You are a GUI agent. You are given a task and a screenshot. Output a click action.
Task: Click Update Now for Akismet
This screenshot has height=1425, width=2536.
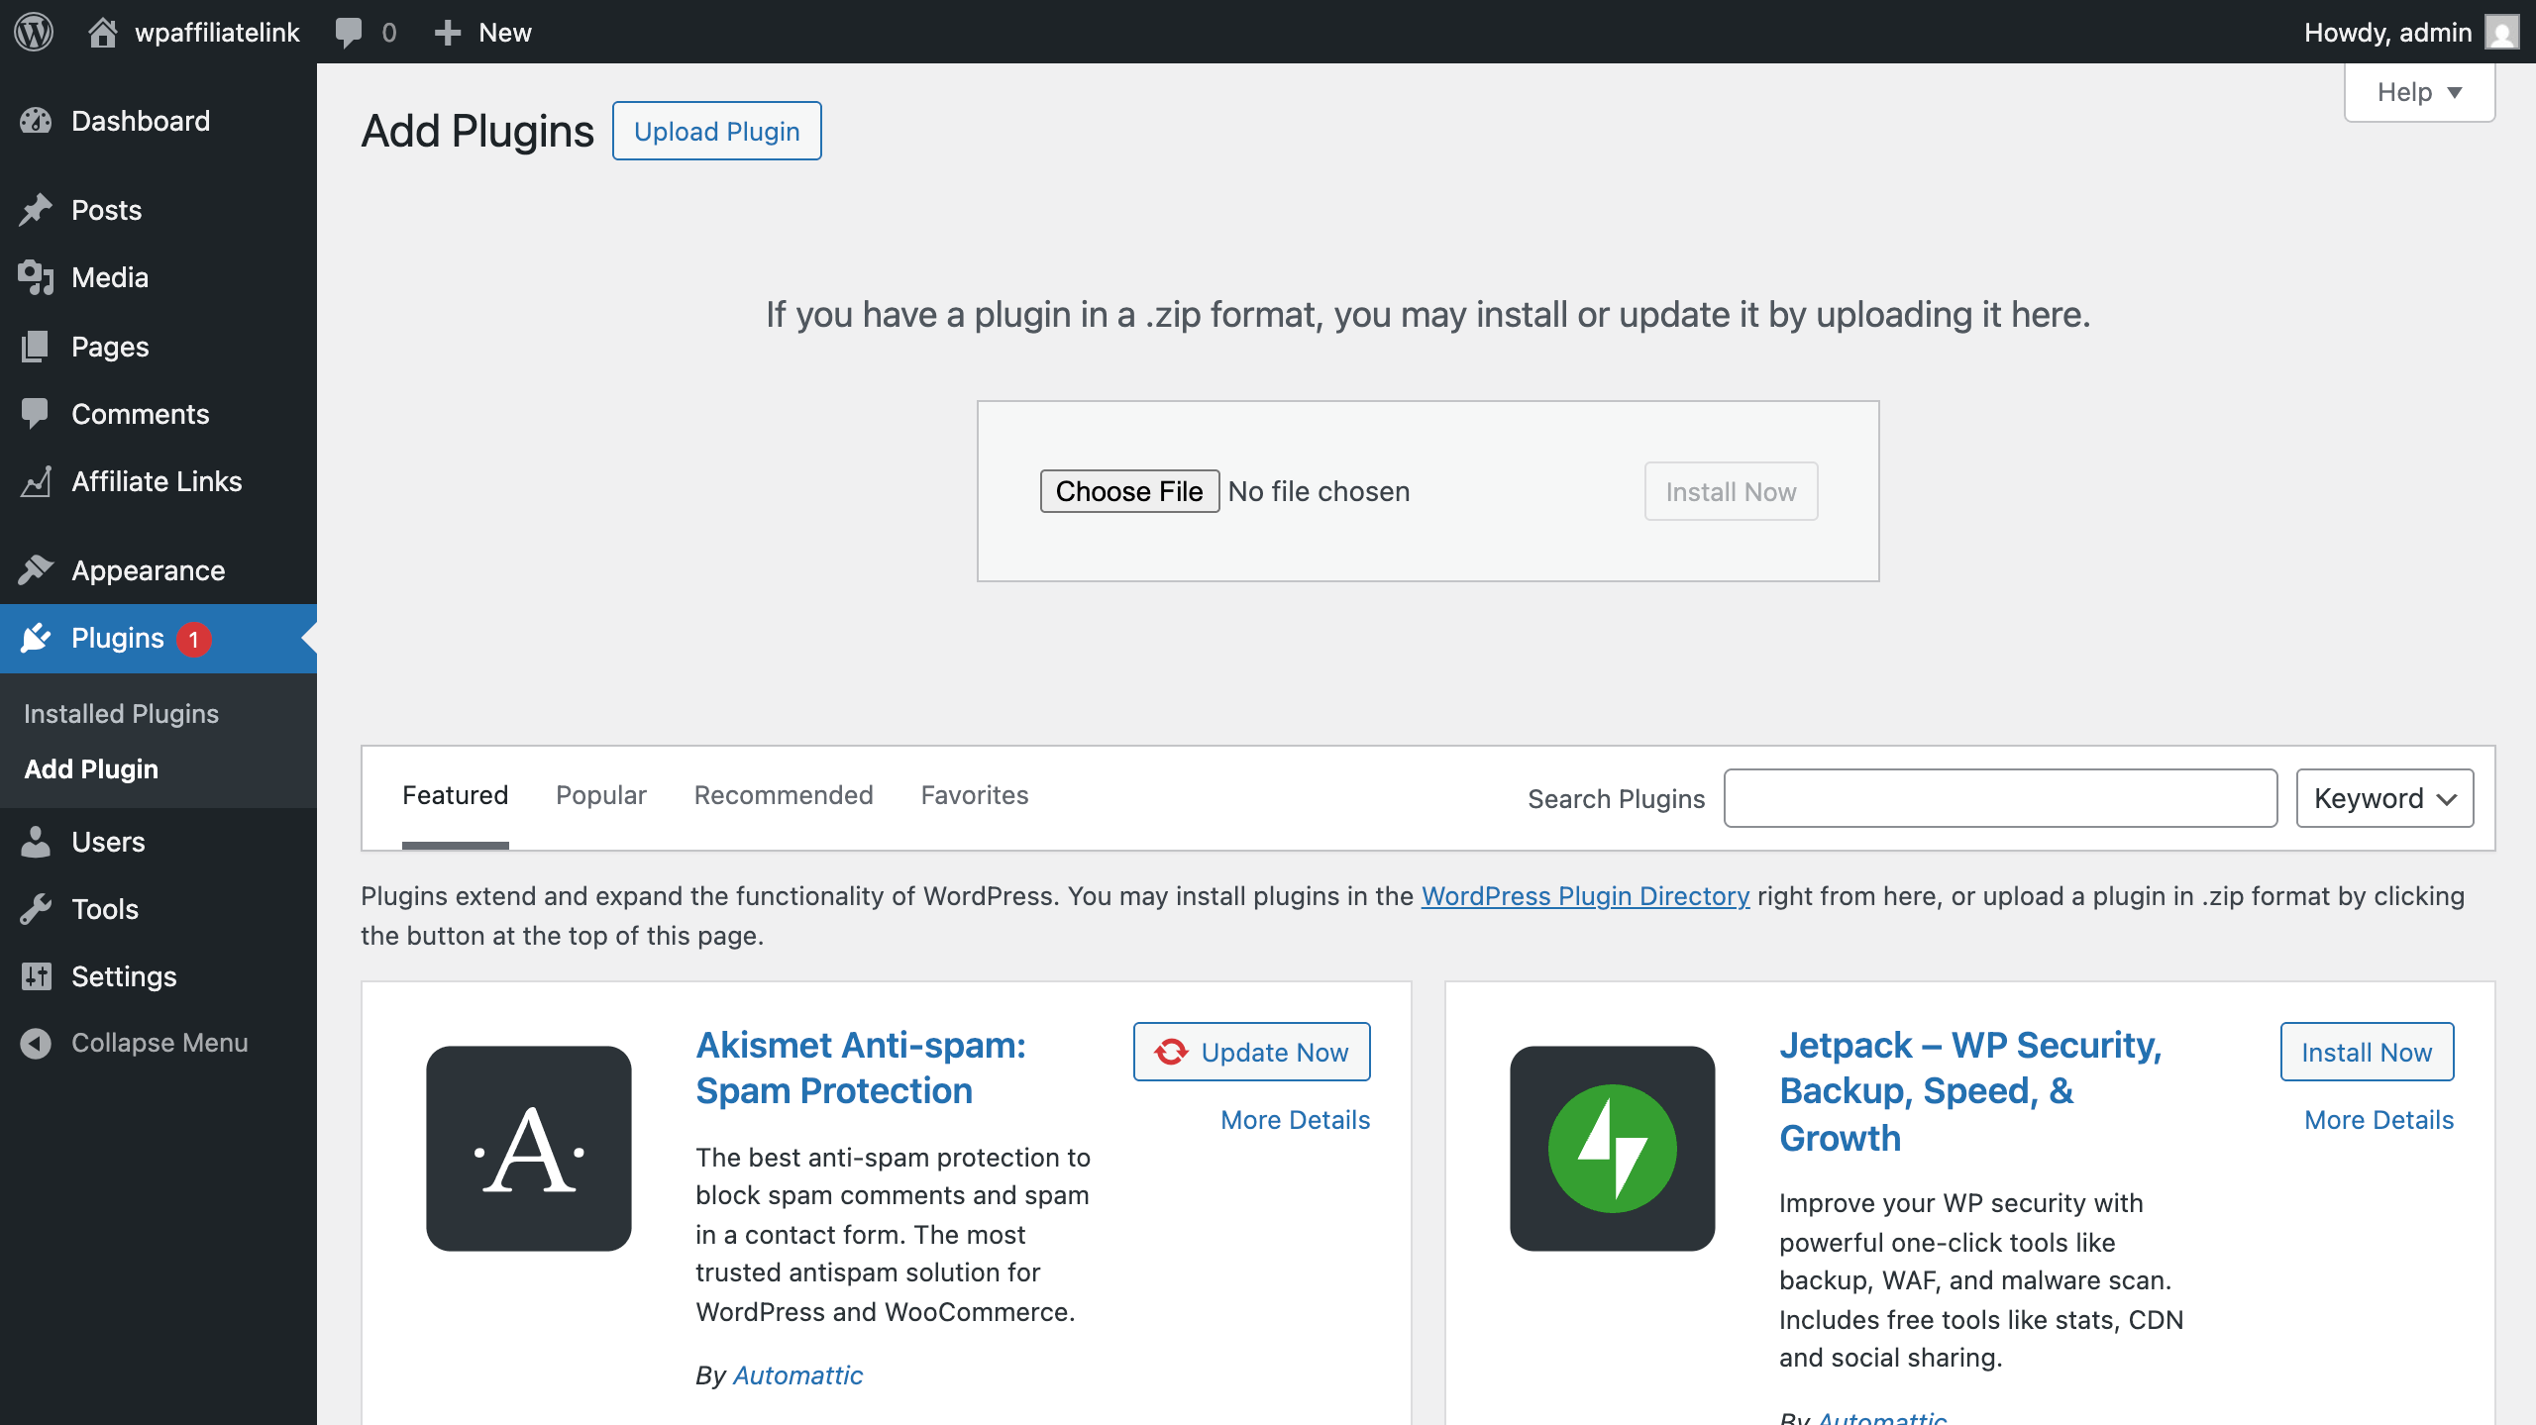pyautogui.click(x=1252, y=1052)
